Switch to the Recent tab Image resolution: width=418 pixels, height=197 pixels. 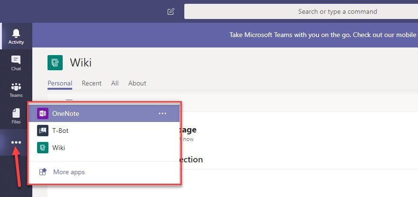coord(92,83)
